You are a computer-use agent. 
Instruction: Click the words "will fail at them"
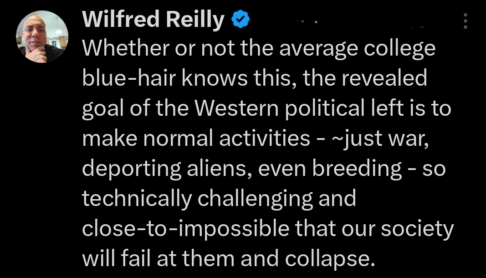158,258
